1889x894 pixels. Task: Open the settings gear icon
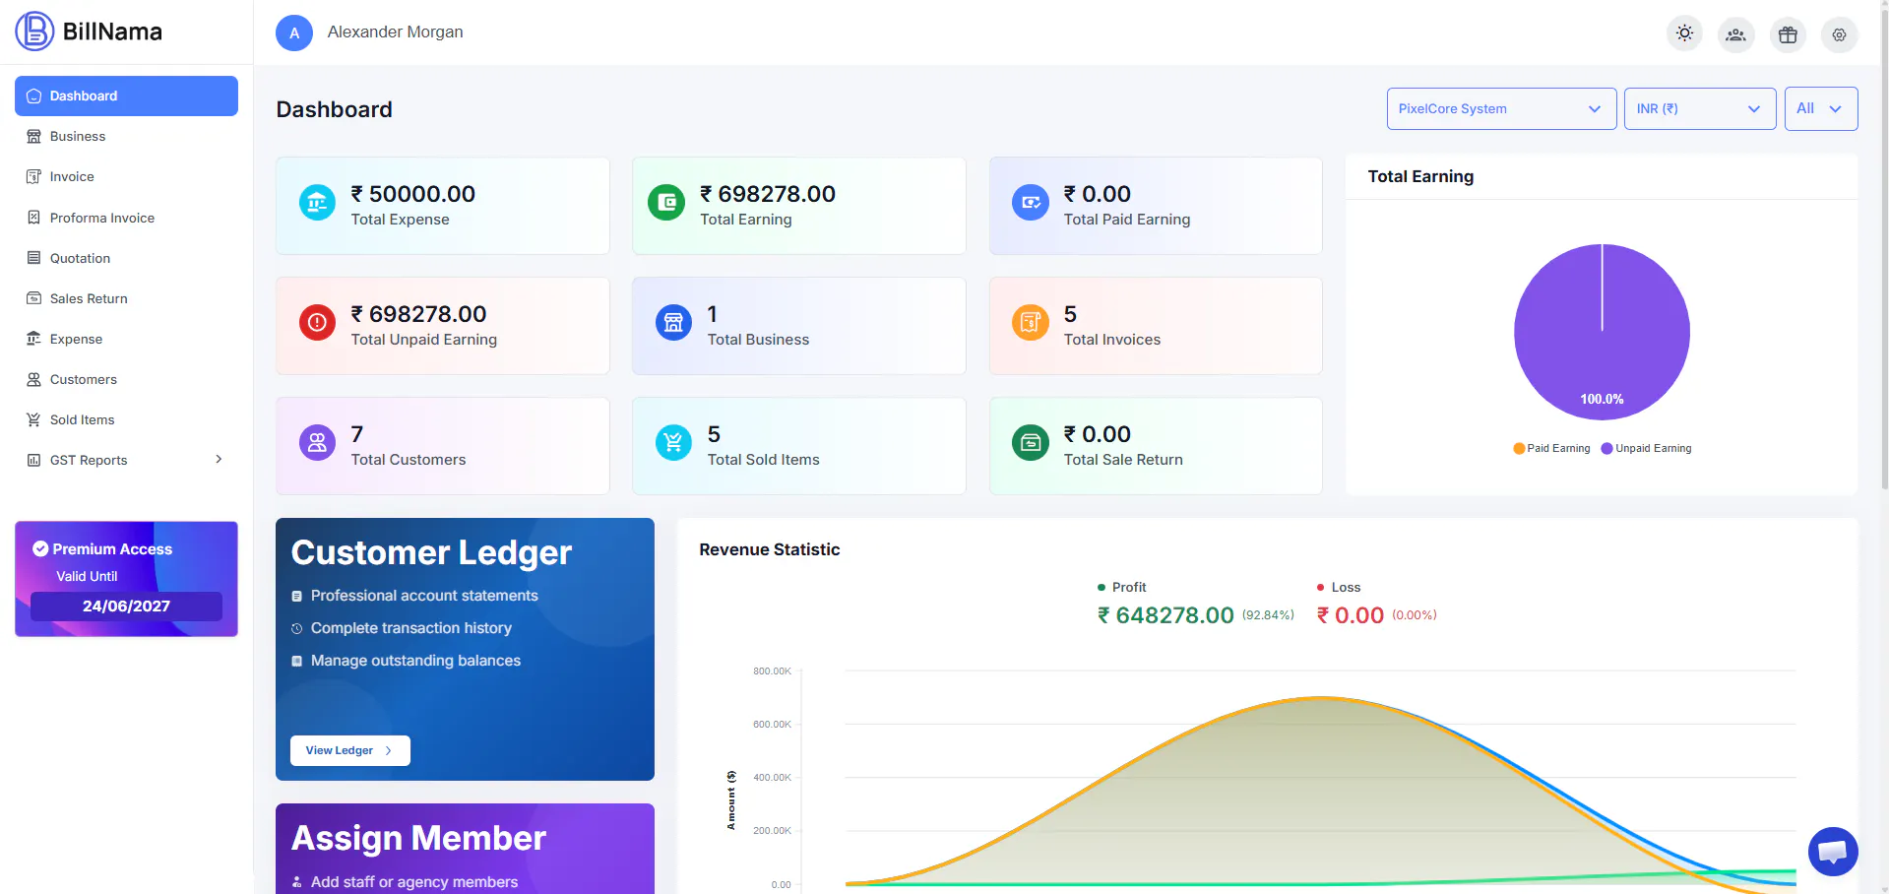pos(1839,34)
